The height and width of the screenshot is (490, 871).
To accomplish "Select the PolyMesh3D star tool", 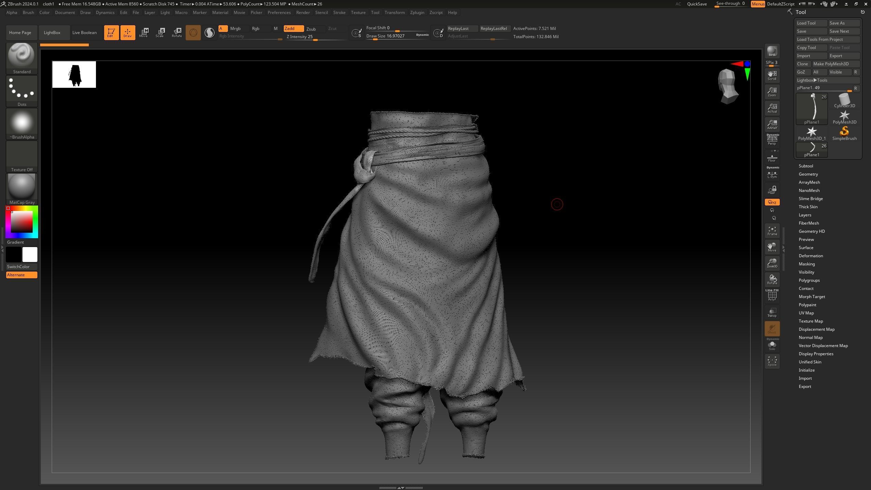I will [844, 117].
